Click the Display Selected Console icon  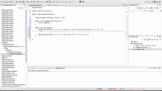(151, 68)
